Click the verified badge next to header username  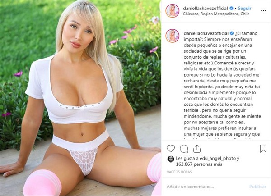[x=231, y=8]
